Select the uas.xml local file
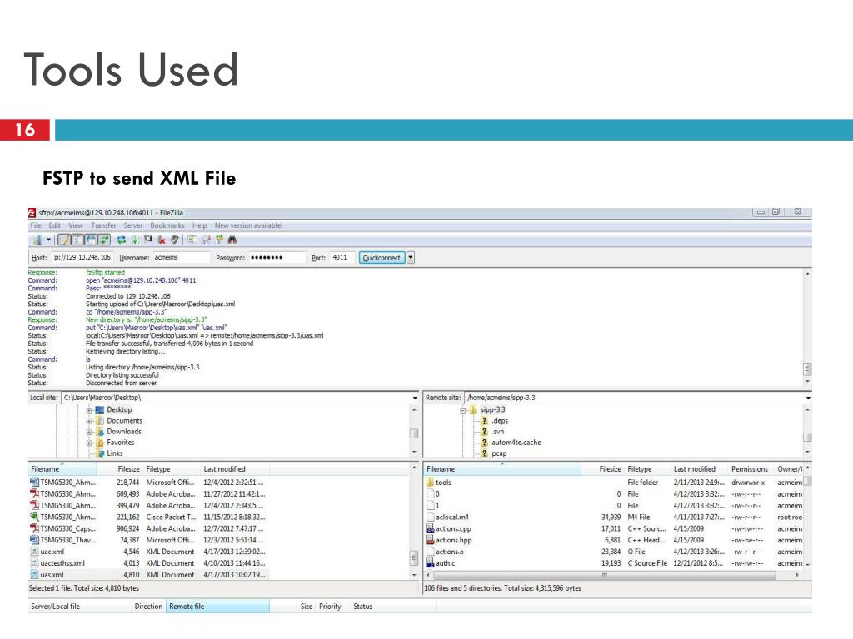 click(147, 574)
